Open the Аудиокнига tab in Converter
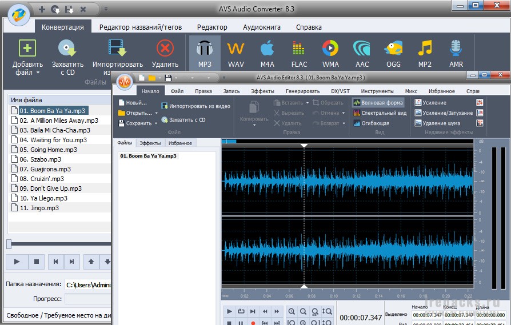 (262, 27)
